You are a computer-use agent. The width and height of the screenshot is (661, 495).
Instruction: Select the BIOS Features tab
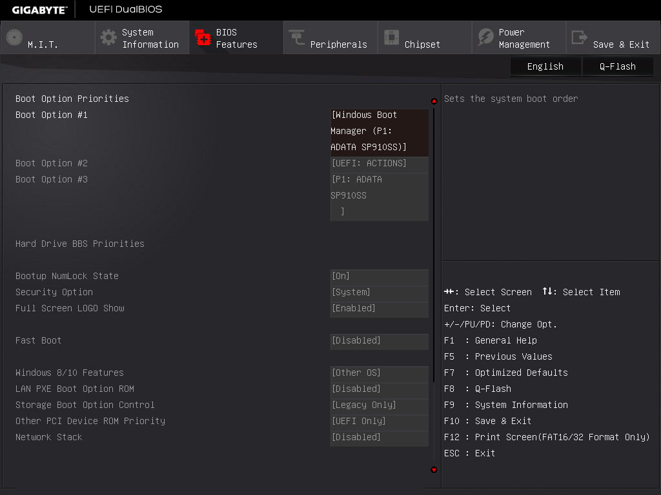coord(236,38)
